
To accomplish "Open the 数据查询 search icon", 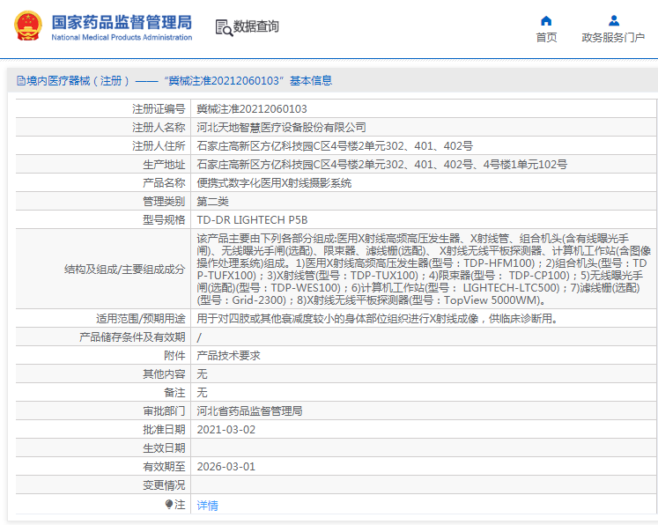I will [x=224, y=27].
